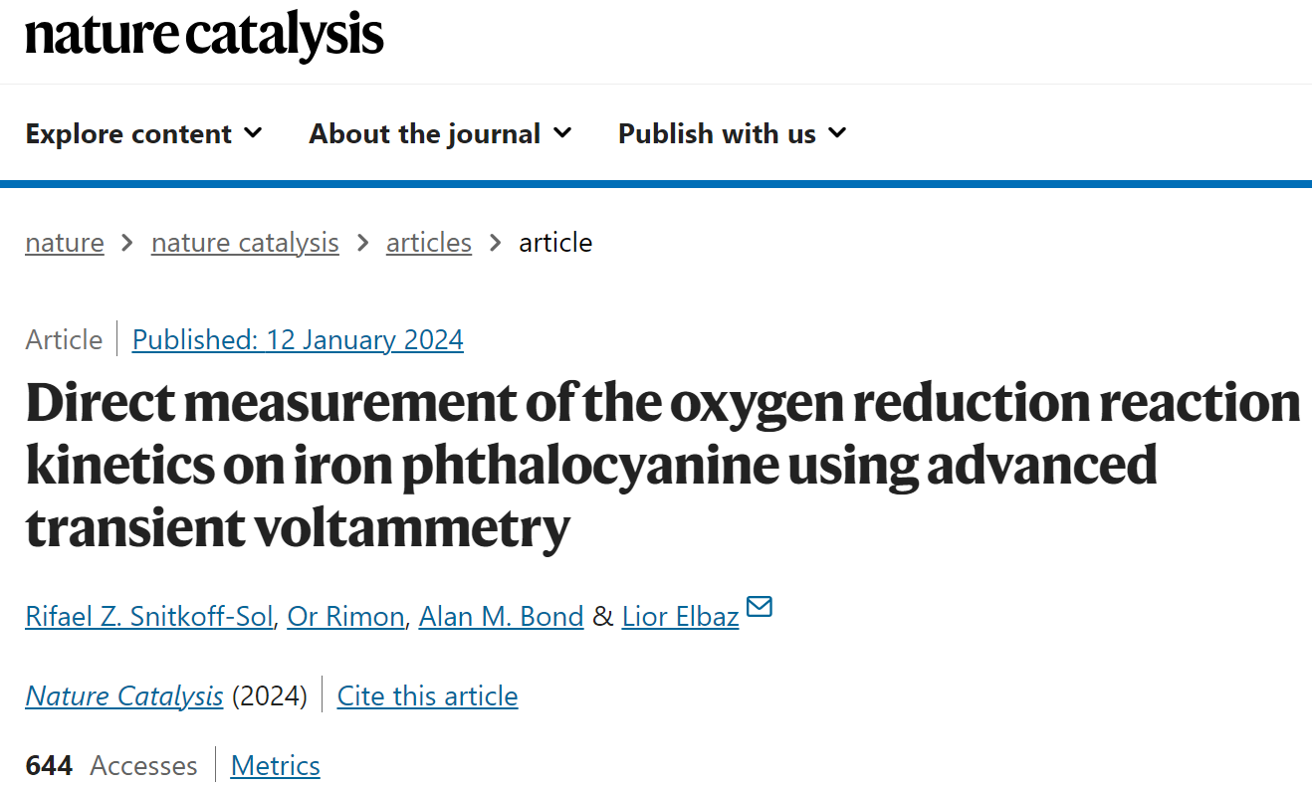Open the nature breadcrumb link

coord(65,243)
